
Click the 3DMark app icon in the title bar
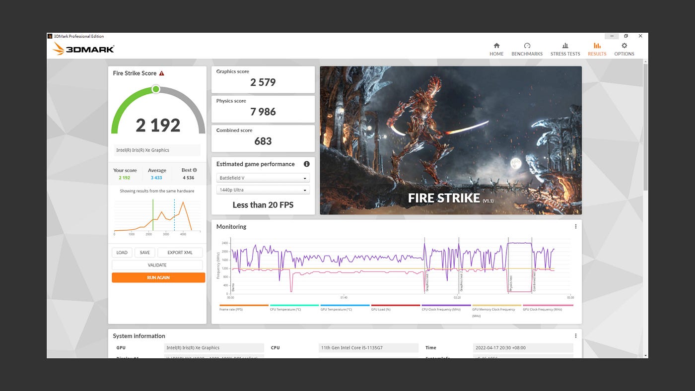coord(50,36)
